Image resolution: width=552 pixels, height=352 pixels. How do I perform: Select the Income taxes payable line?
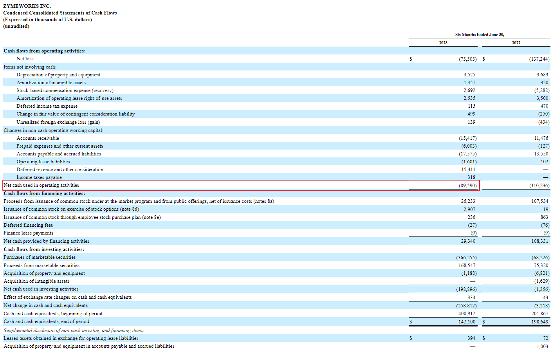tap(38, 177)
